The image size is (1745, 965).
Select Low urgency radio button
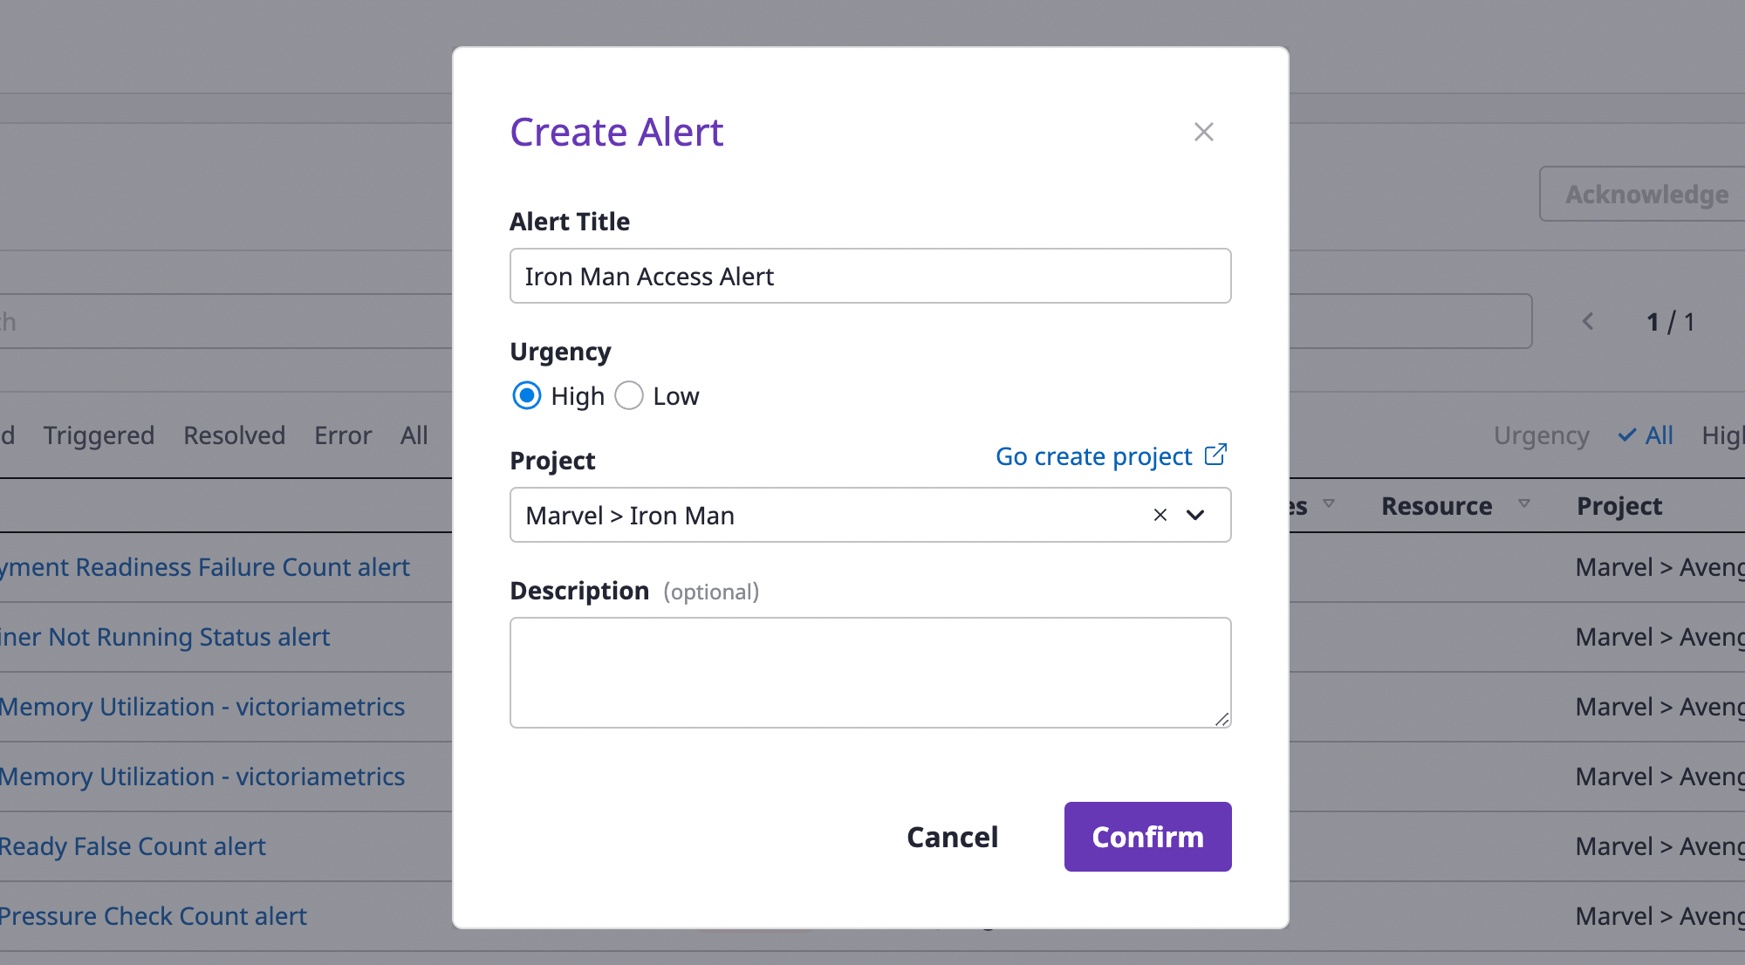[x=629, y=395]
